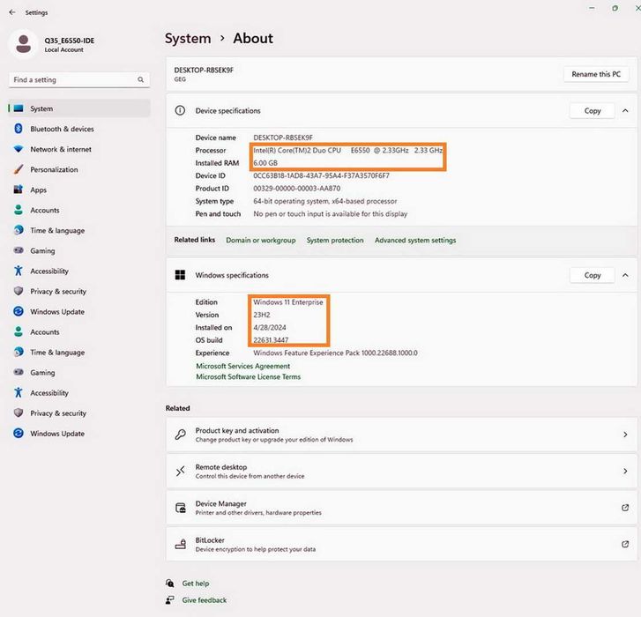Open the Personalization section
The width and height of the screenshot is (641, 617).
coord(54,169)
